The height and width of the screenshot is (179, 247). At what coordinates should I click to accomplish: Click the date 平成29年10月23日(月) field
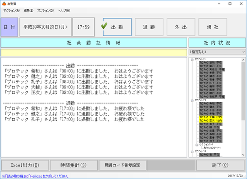pyautogui.click(x=46, y=27)
